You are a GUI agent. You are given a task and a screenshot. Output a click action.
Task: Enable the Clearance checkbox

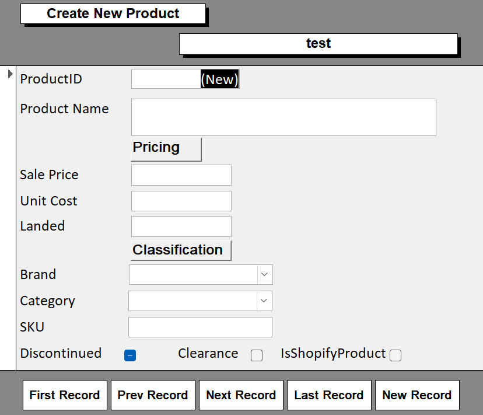(x=257, y=355)
